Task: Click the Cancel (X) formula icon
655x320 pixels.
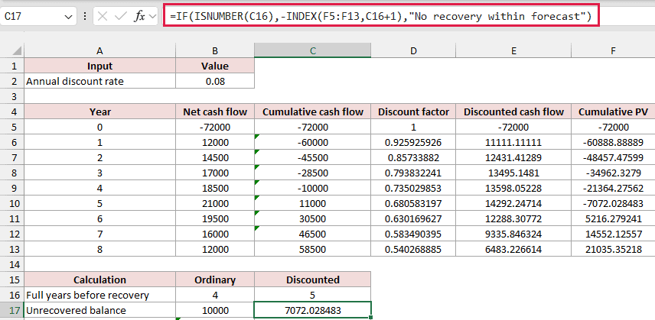Action: point(103,16)
